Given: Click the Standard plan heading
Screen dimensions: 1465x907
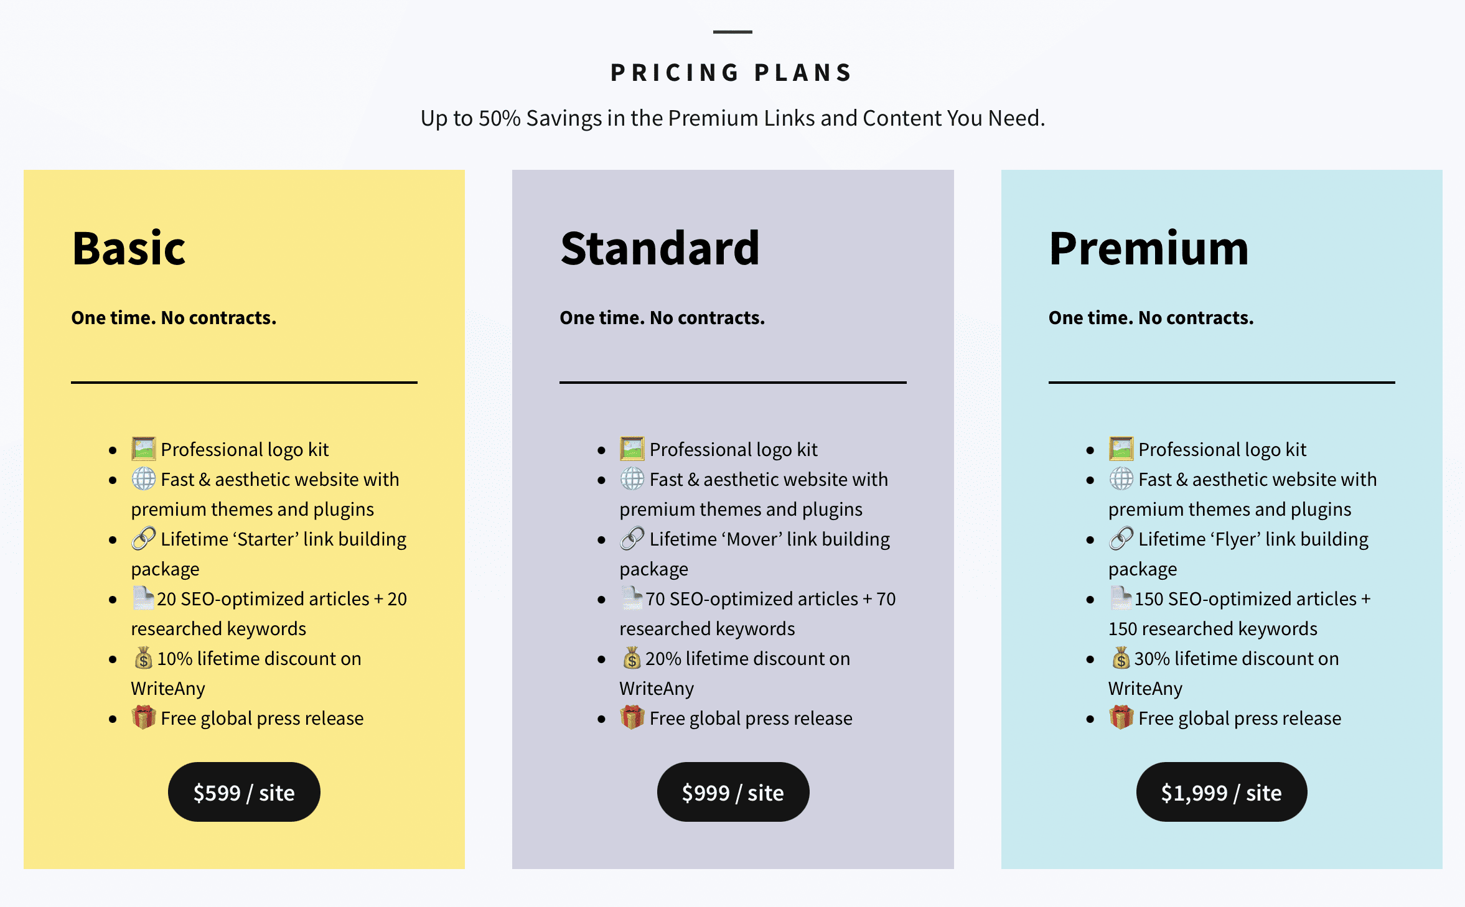Looking at the screenshot, I should [660, 248].
